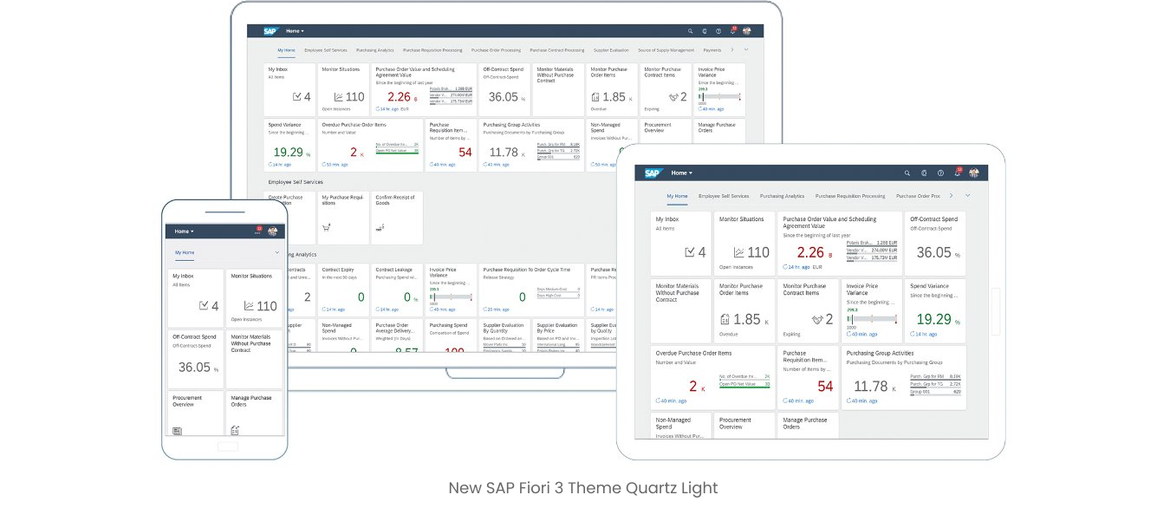This screenshot has height=508, width=1170.
Task: Click the document icon beside 1.85 on the tablet
Action: tap(725, 320)
